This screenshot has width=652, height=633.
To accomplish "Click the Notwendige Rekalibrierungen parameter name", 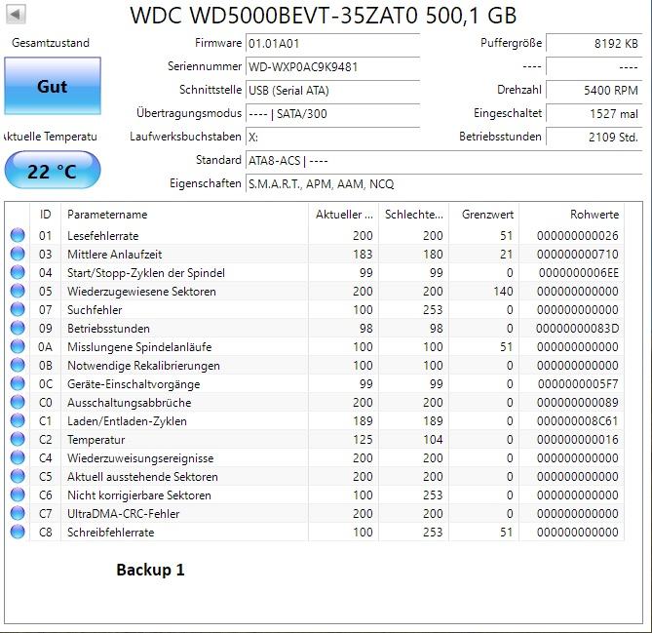I will point(143,366).
